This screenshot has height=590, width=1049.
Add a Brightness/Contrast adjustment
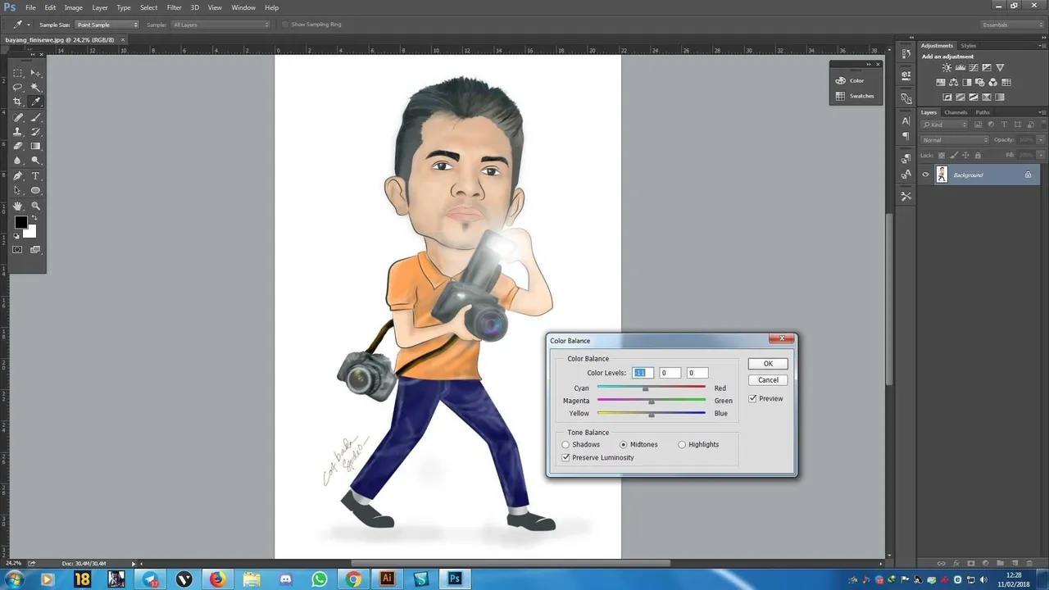click(x=947, y=68)
